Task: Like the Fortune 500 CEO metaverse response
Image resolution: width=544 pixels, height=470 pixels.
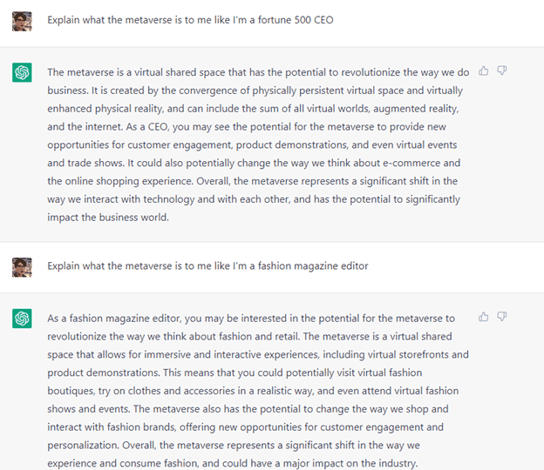Action: click(x=484, y=71)
